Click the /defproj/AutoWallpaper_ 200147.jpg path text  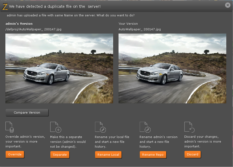(x=33, y=29)
